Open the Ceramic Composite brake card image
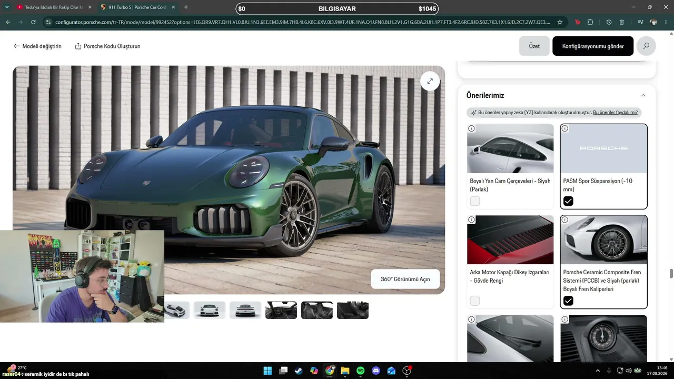 603,240
